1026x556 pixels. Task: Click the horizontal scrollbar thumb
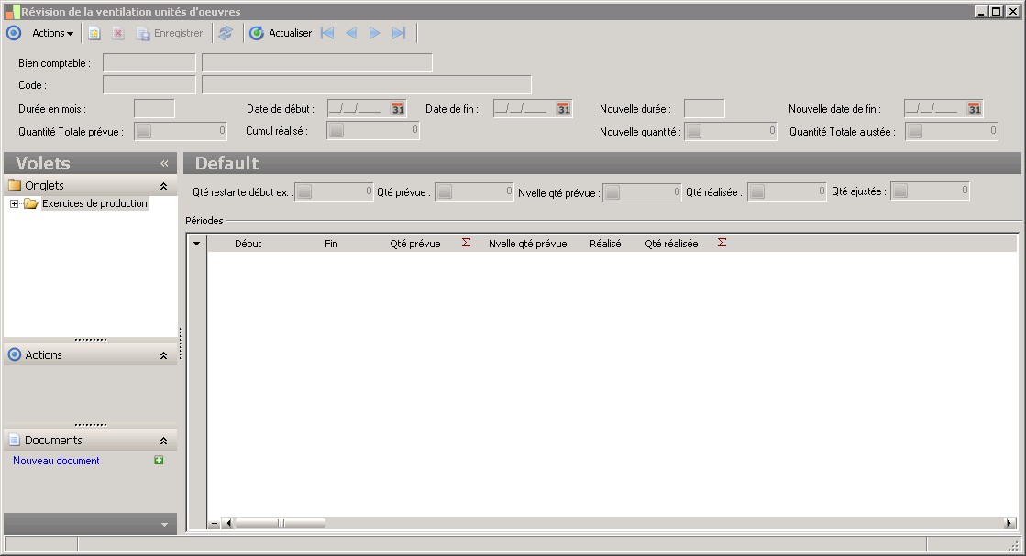[x=280, y=523]
